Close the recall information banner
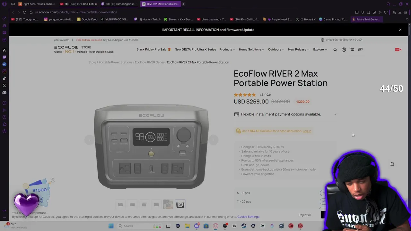Image resolution: width=411 pixels, height=231 pixels. click(400, 30)
